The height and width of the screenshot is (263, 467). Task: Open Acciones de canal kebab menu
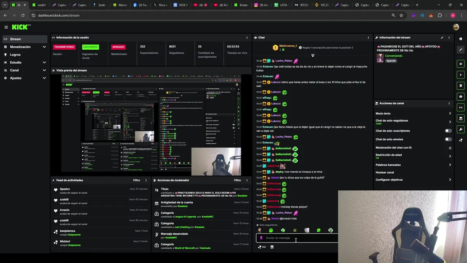pos(449,103)
